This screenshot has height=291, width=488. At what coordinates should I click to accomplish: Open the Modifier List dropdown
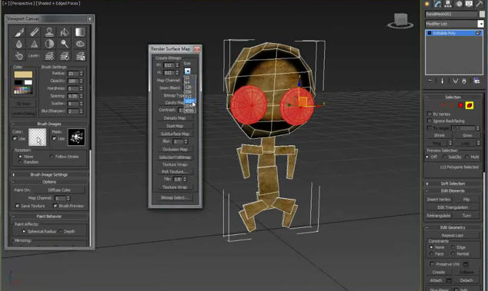tap(480, 24)
